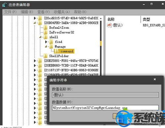This screenshot has height=128, width=165.
Task: Click the Registry Editor app icon in title bar
Action: click(x=5, y=5)
